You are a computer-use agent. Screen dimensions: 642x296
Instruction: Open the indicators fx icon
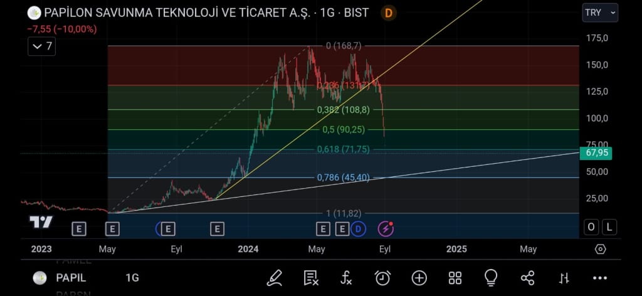346,278
